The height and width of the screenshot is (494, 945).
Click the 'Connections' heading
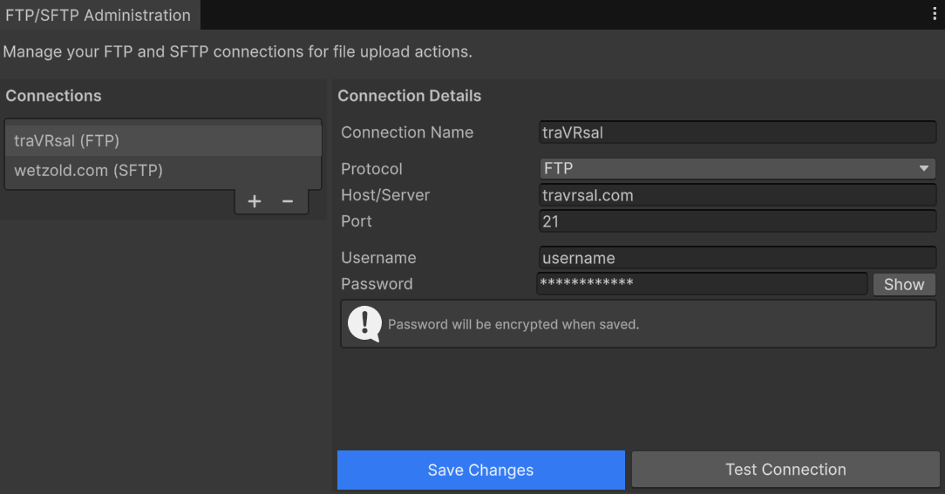54,96
